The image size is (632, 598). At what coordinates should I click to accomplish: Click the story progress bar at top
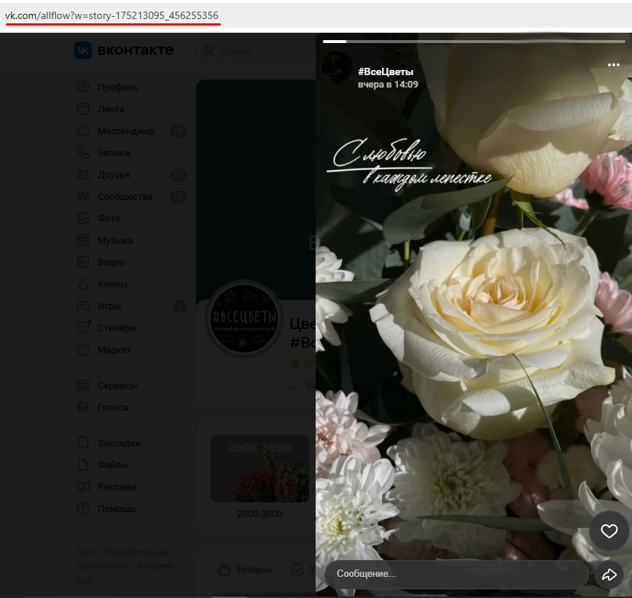[x=474, y=42]
